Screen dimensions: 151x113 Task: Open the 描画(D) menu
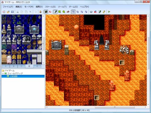click(39, 7)
